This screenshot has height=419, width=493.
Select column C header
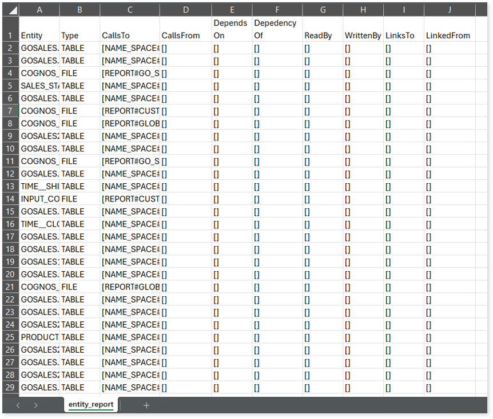[x=130, y=10]
